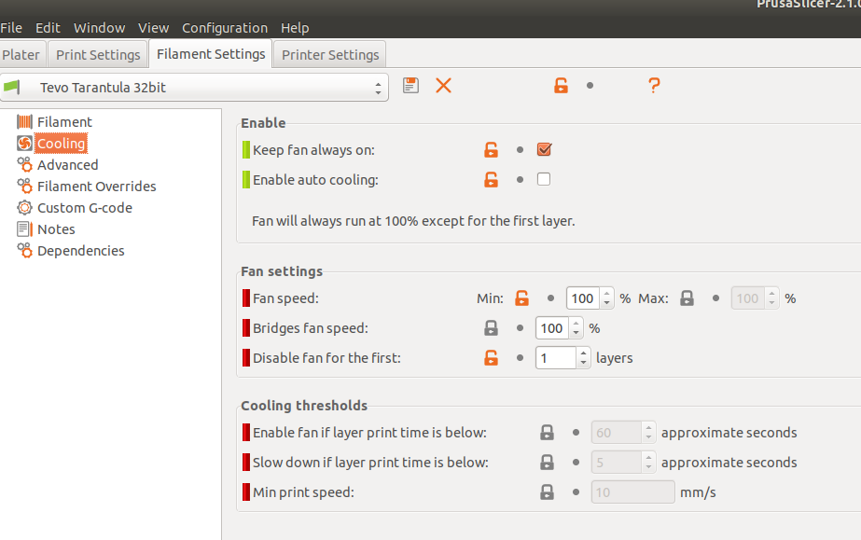861x540 pixels.
Task: Click lock for Slow down if layer time below
Action: coord(547,462)
